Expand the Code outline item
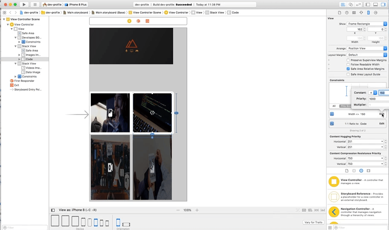Image resolution: width=389 pixels, height=230 pixels. point(19,59)
